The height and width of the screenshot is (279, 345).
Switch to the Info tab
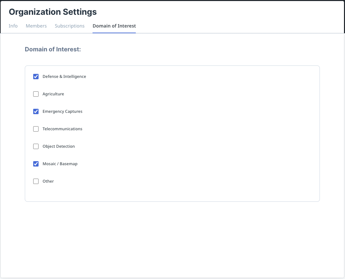pos(13,26)
